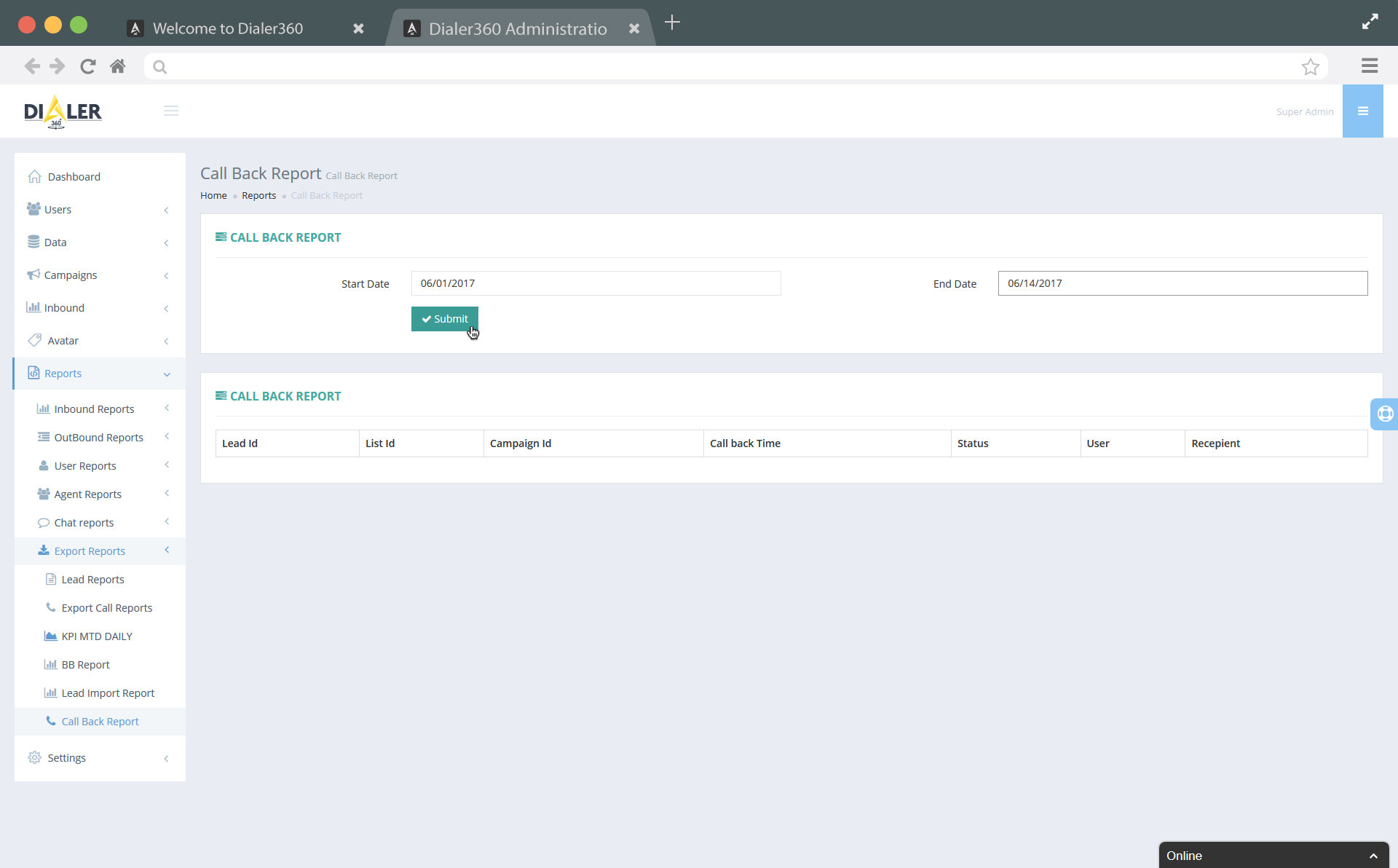1398x868 pixels.
Task: Toggle the top-right blue menu panel
Action: coord(1363,111)
